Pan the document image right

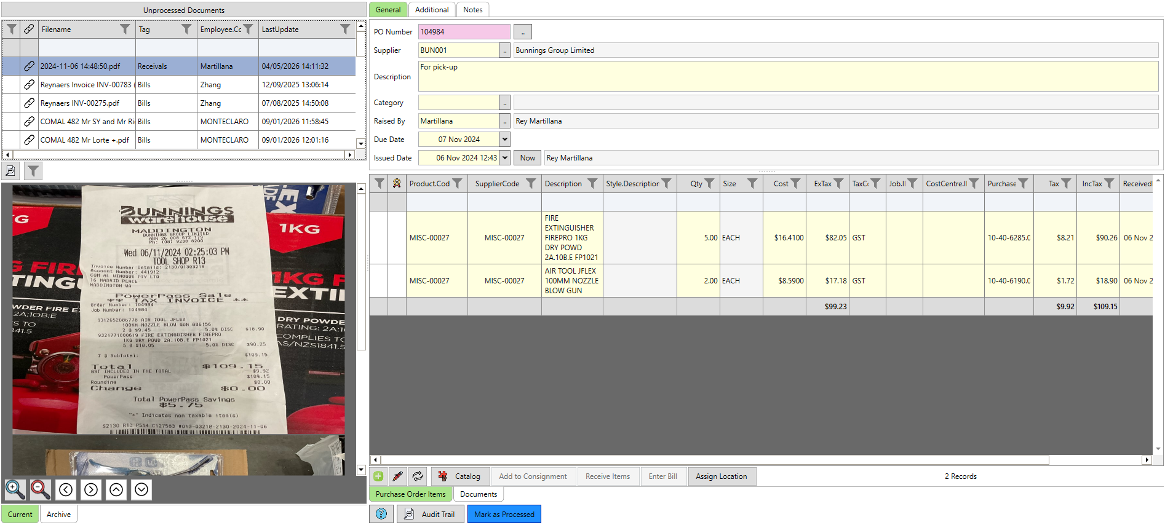pos(91,489)
